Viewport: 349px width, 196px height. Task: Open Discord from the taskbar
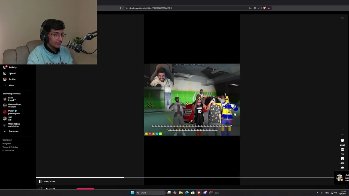205,193
